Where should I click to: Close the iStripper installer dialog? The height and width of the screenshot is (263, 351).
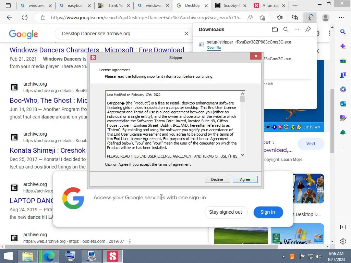[x=256, y=56]
